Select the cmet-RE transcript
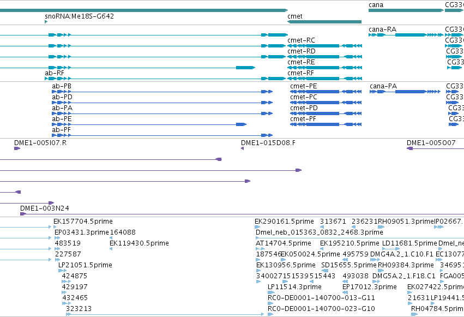 324,68
